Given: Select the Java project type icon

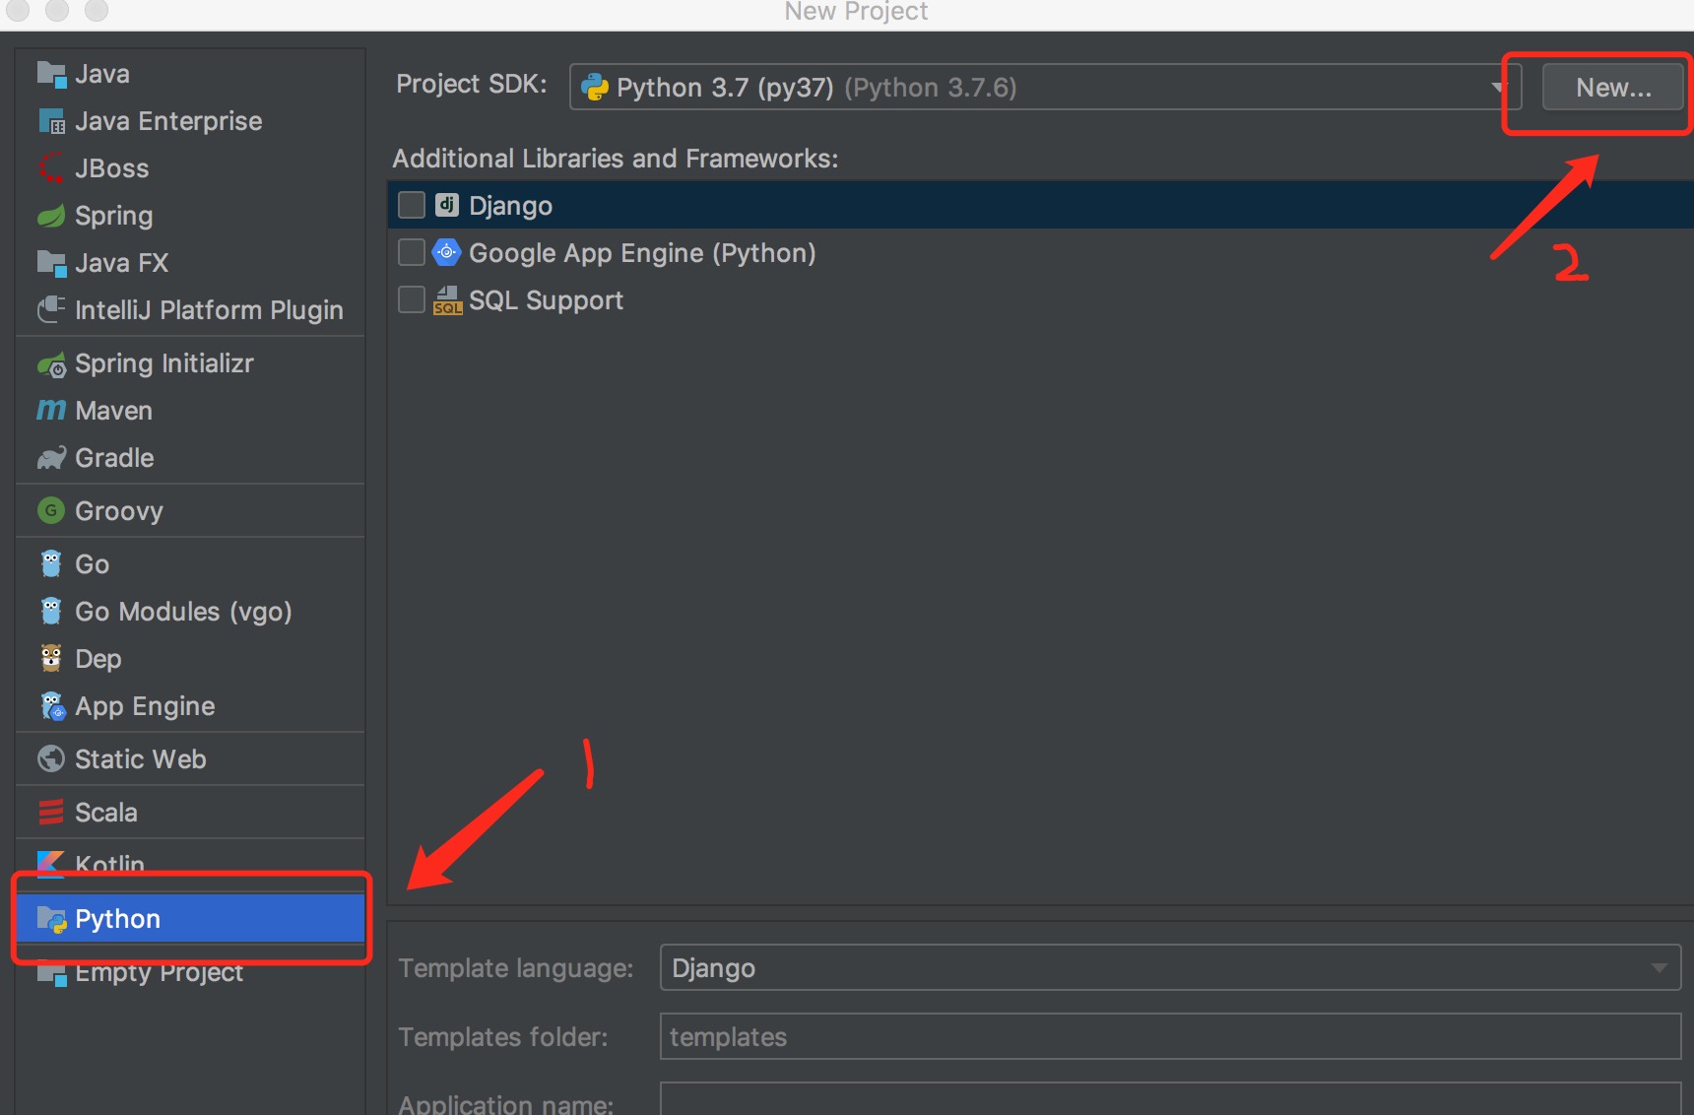Looking at the screenshot, I should [x=51, y=73].
